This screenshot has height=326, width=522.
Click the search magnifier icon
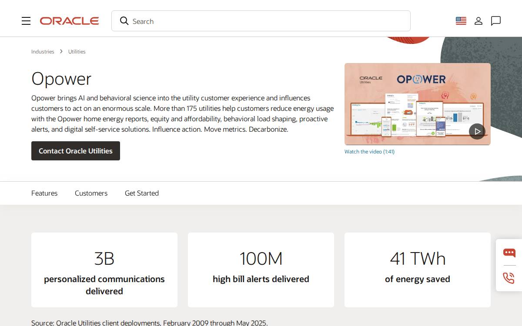coord(124,21)
